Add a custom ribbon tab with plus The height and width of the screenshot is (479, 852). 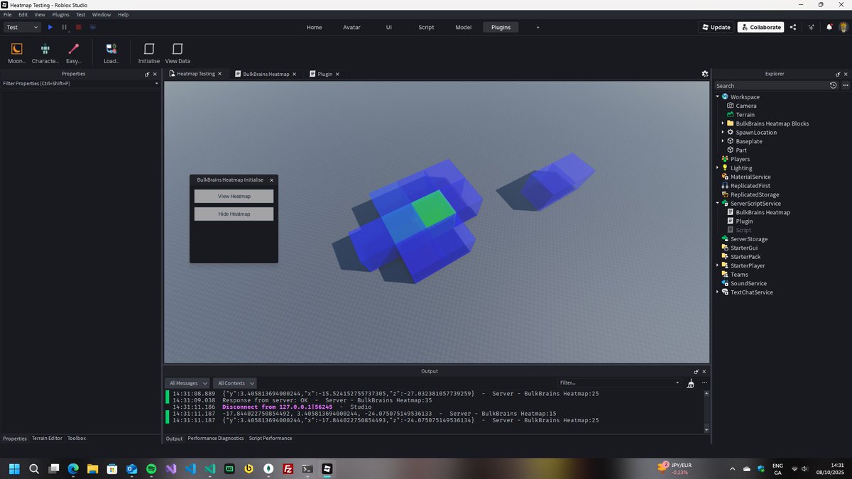point(537,27)
